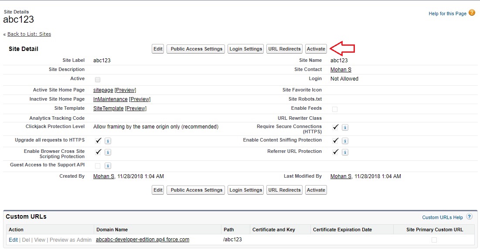480x250 pixels.
Task: Preview the Inactive Site Home Page InMaintenance
Action: [140, 99]
